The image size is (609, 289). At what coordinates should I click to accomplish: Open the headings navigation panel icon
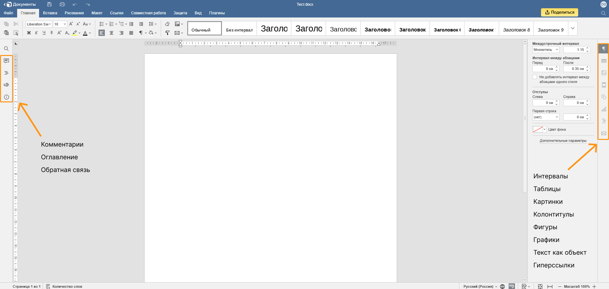click(x=6, y=73)
